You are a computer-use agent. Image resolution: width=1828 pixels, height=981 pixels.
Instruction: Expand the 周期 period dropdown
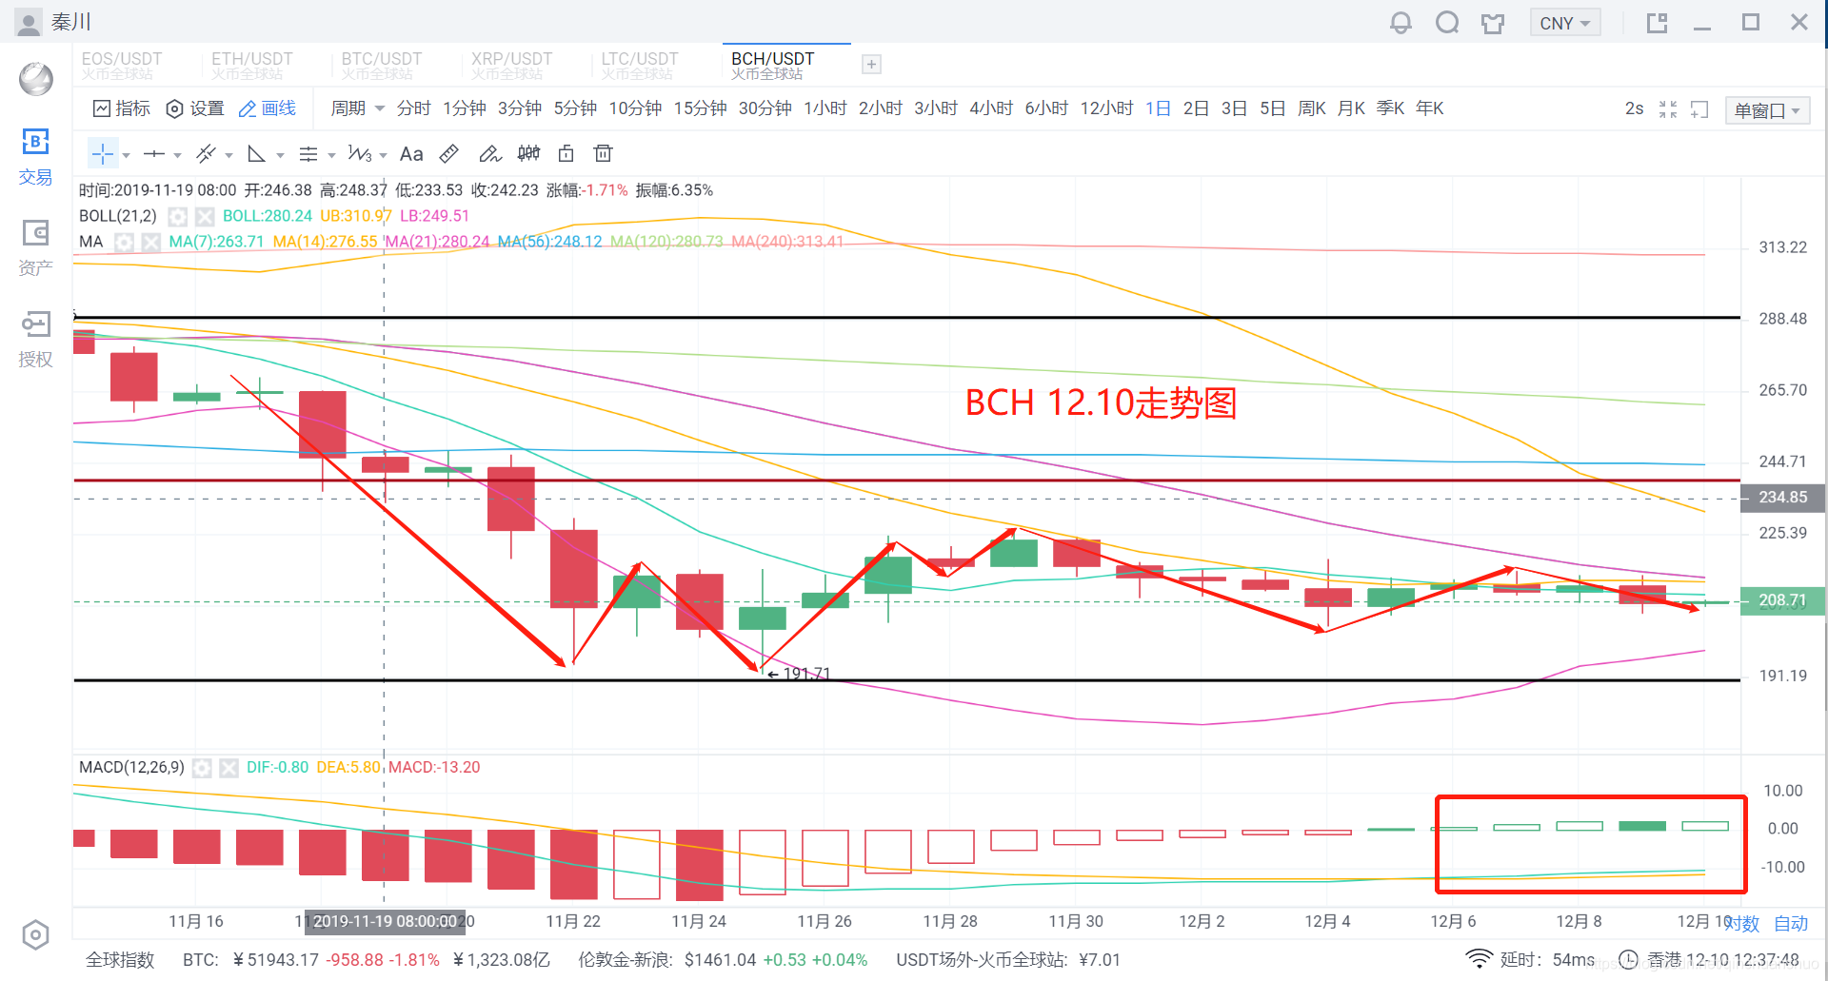[357, 108]
